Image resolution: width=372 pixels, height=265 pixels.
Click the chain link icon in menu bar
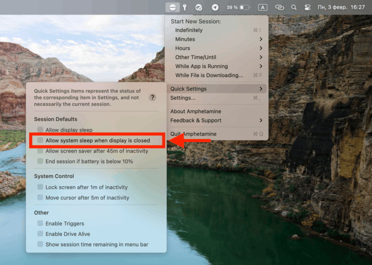(x=279, y=8)
